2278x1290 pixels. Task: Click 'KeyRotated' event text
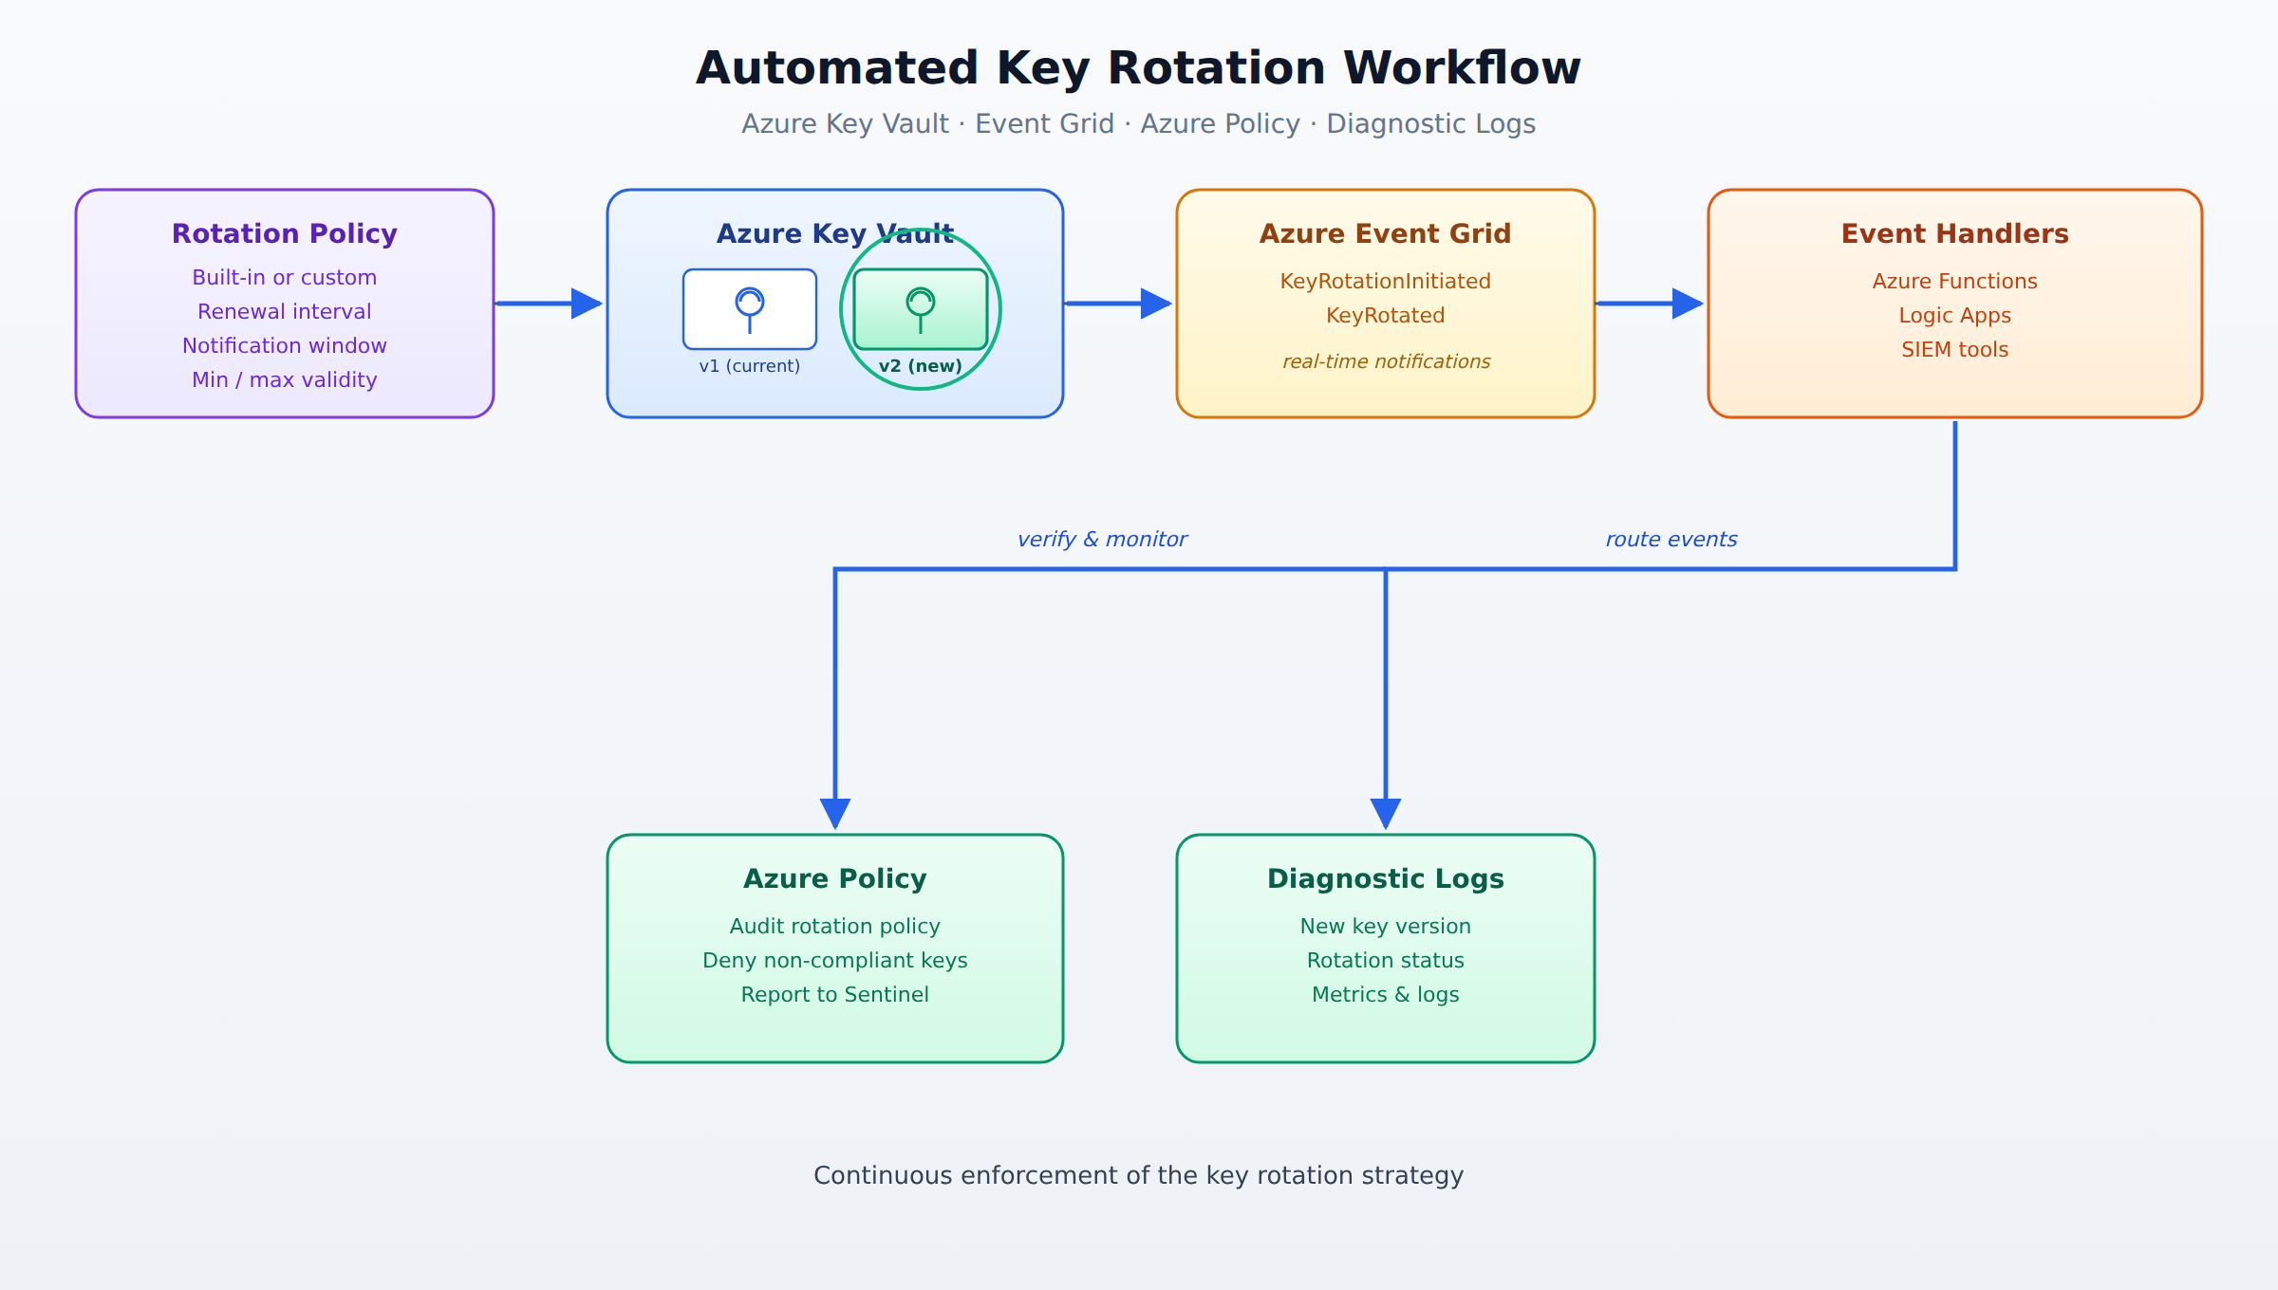[x=1386, y=316]
